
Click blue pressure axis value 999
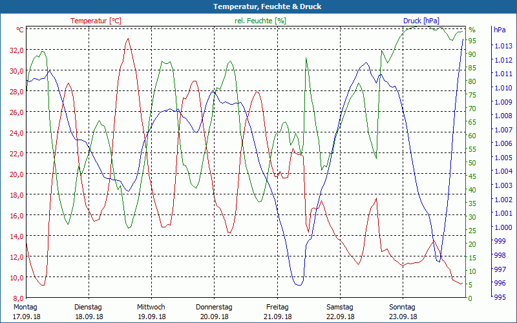(x=500, y=241)
